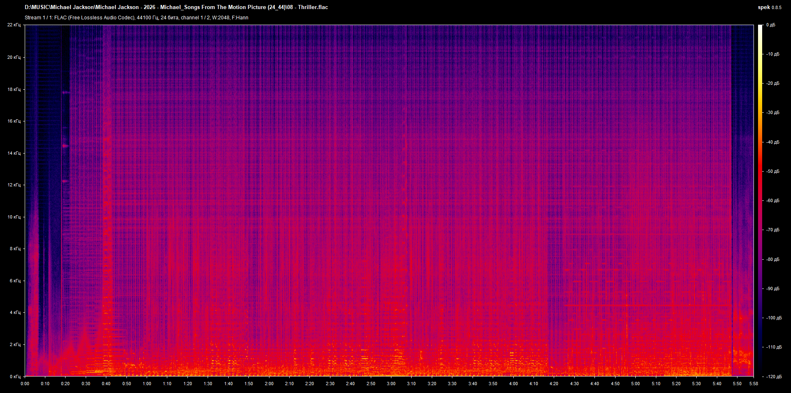Click the -120 дБ level scale label

[773, 377]
